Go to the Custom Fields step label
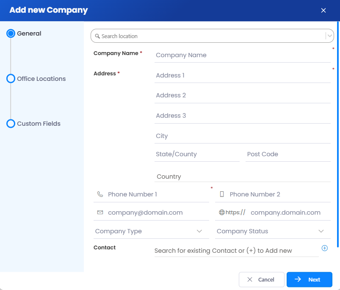This screenshot has height=290, width=340. 39,124
